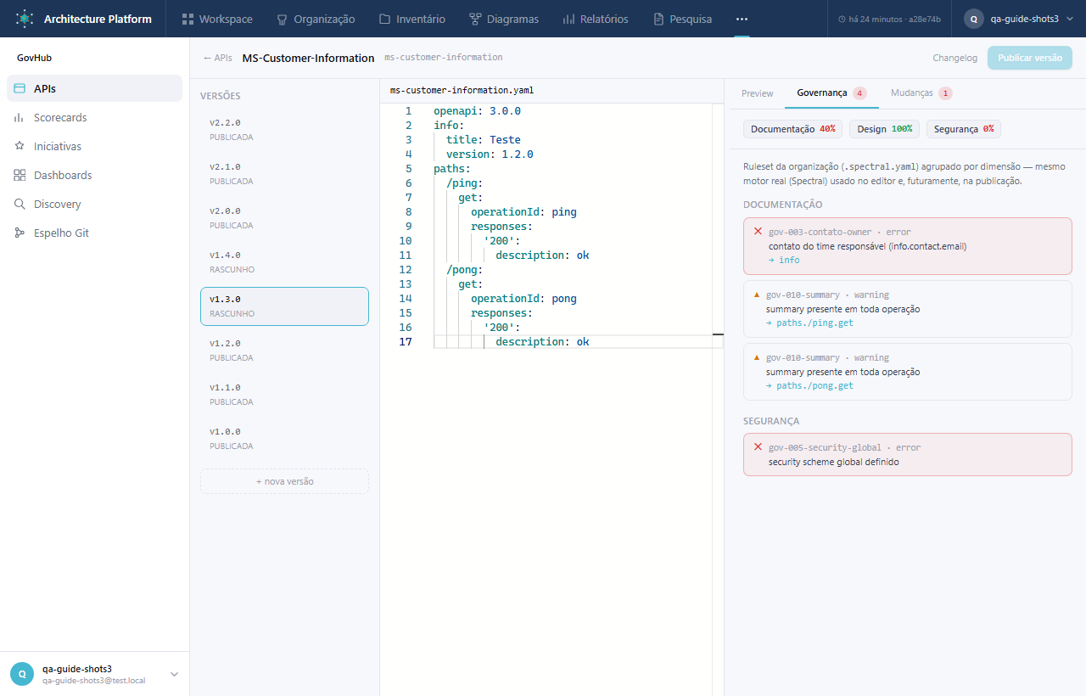Open Scorecards in the sidebar
Viewport: 1086px width, 696px height.
pos(94,118)
